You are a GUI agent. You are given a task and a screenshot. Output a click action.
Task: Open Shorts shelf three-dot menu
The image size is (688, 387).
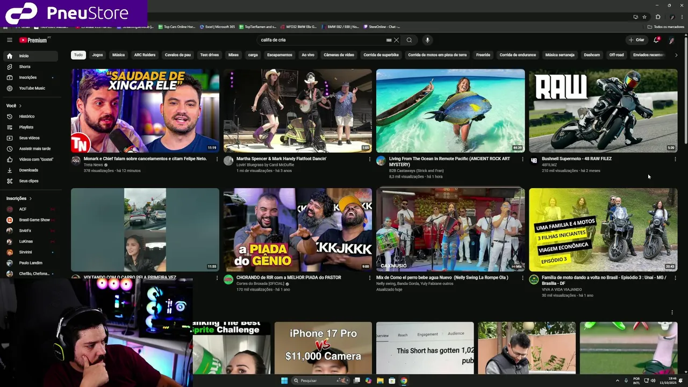672,312
